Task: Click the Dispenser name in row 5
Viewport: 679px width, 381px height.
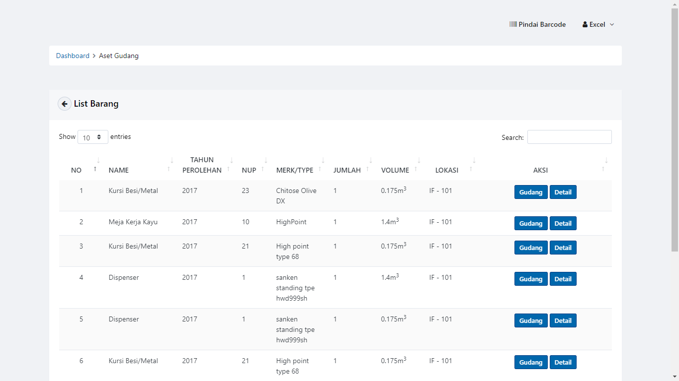Action: [x=124, y=319]
